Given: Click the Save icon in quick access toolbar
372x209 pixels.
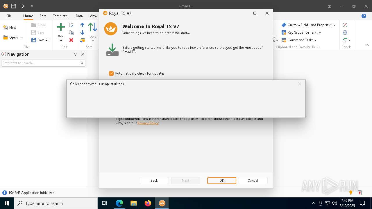Looking at the screenshot, I should point(14,6).
